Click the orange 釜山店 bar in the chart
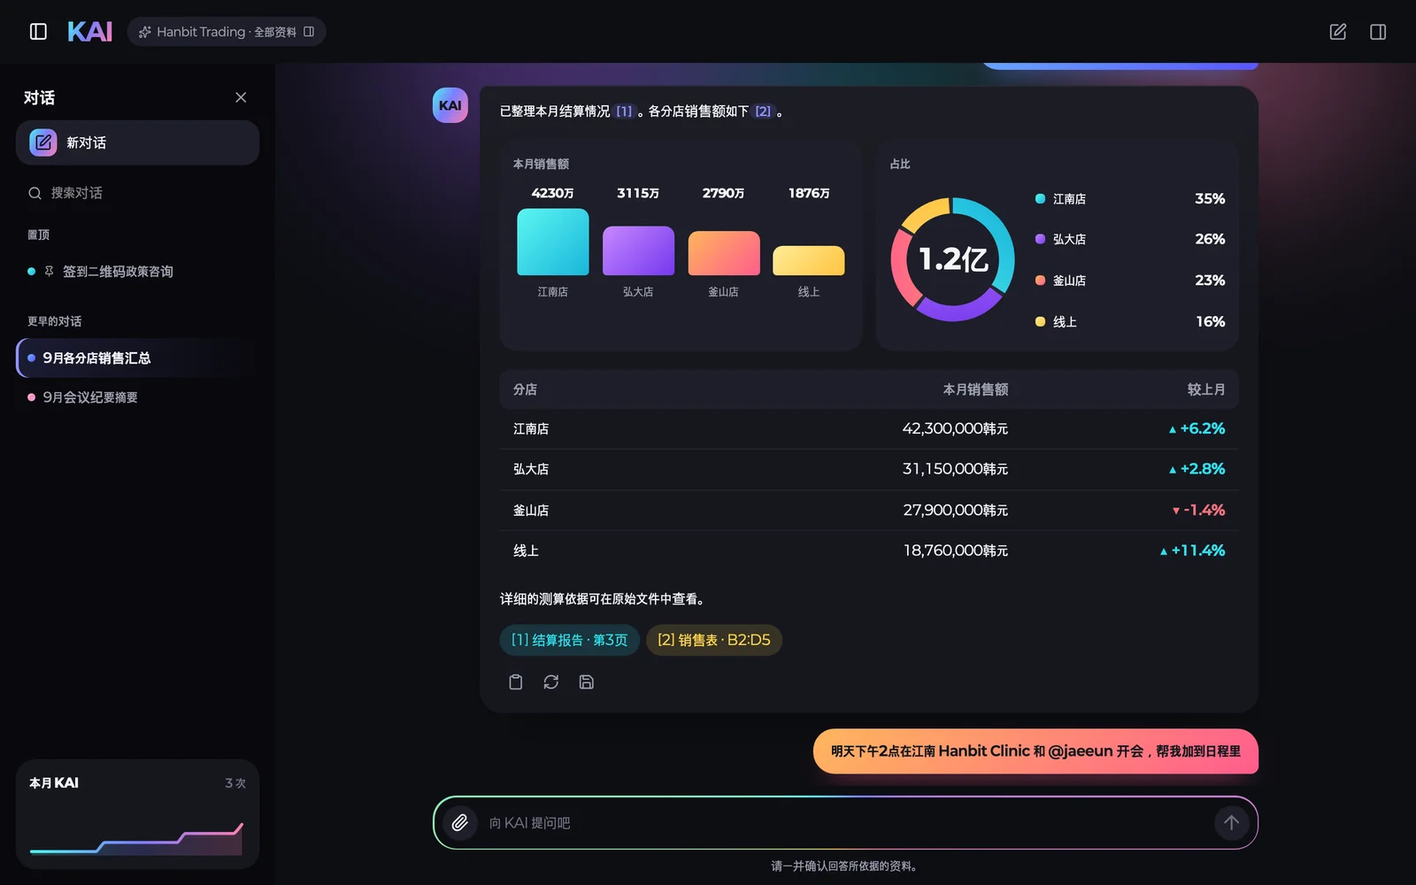1416x885 pixels. click(724, 253)
